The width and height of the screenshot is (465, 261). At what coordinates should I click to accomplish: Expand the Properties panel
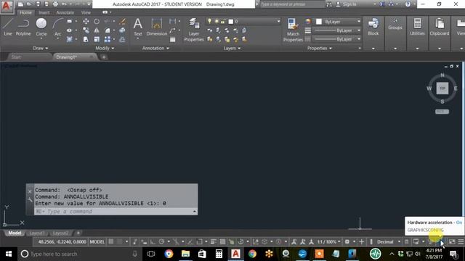pyautogui.click(x=320, y=49)
